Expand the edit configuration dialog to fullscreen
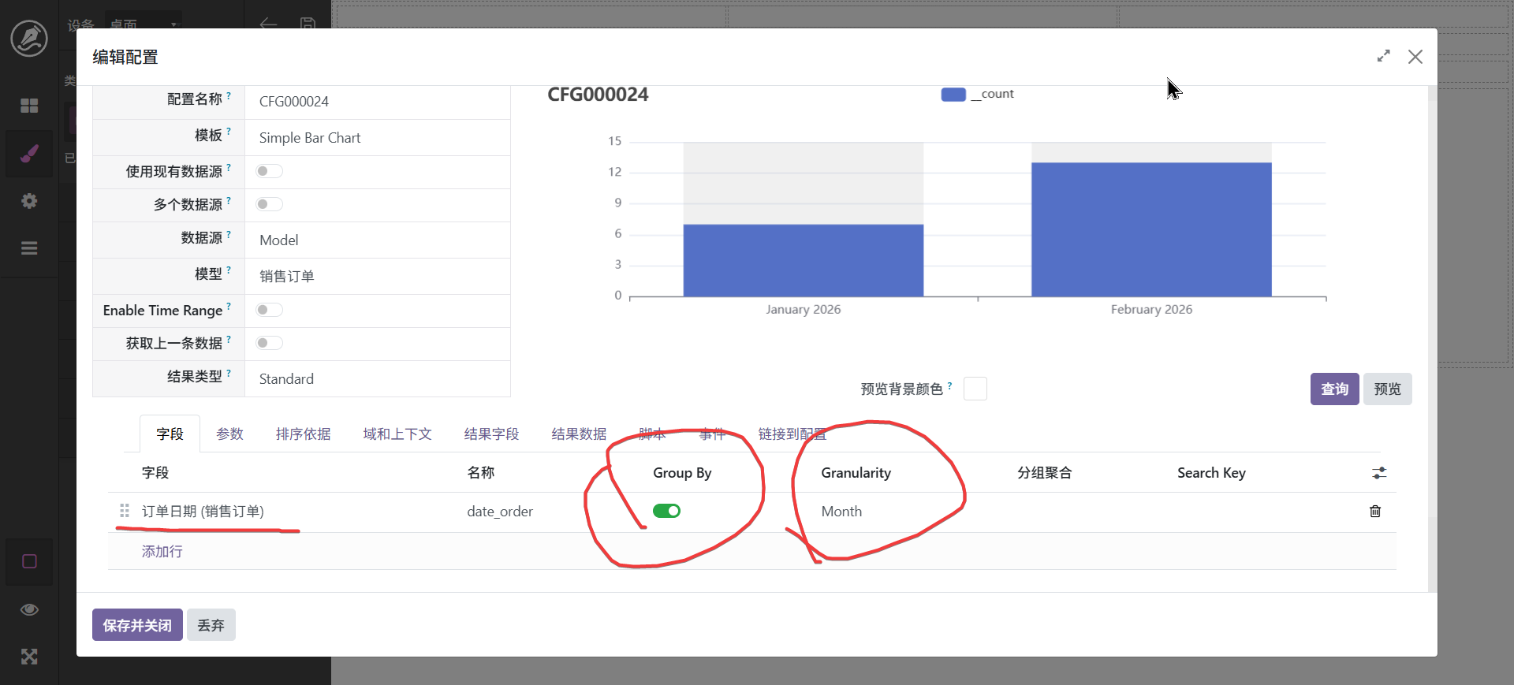This screenshot has width=1514, height=685. pos(1383,57)
